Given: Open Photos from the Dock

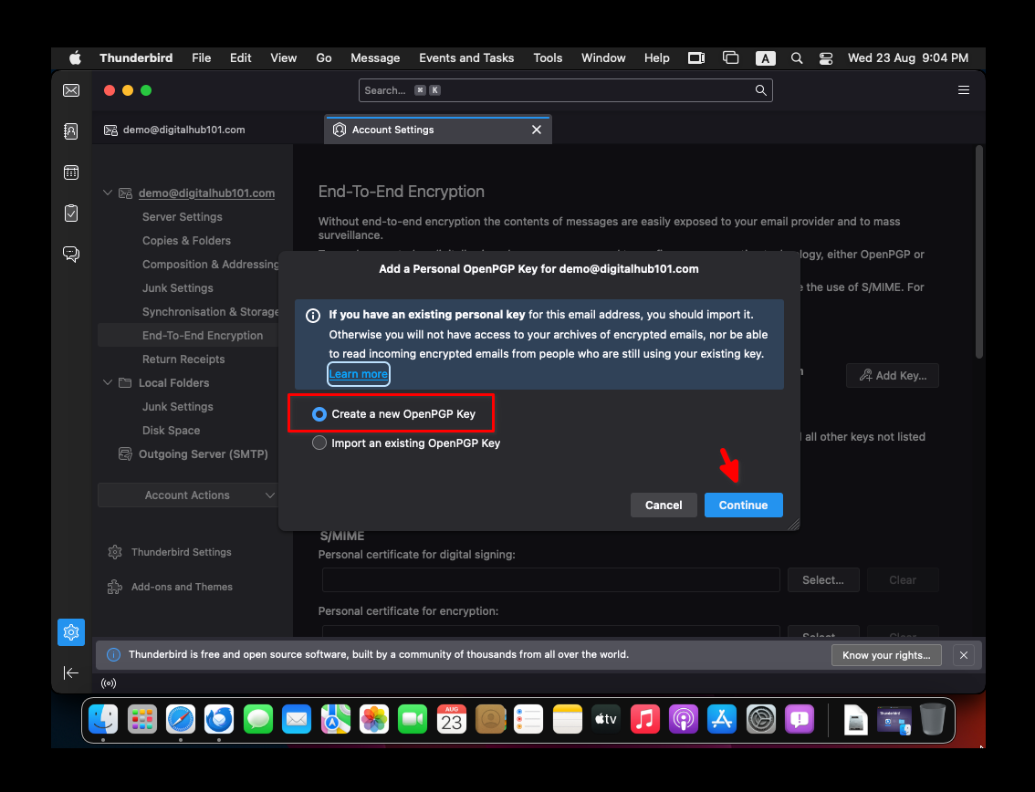Looking at the screenshot, I should (x=373, y=719).
